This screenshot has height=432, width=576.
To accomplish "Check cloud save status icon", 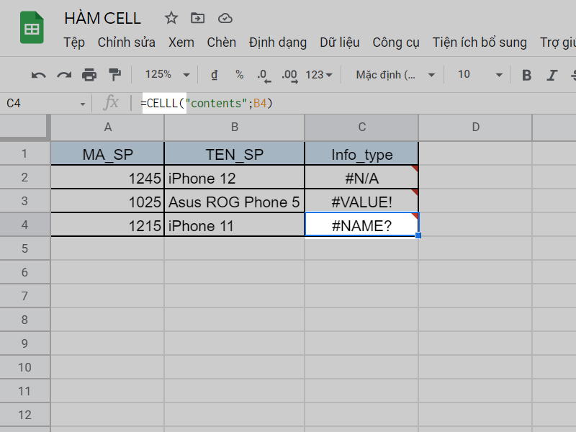I will coord(225,19).
